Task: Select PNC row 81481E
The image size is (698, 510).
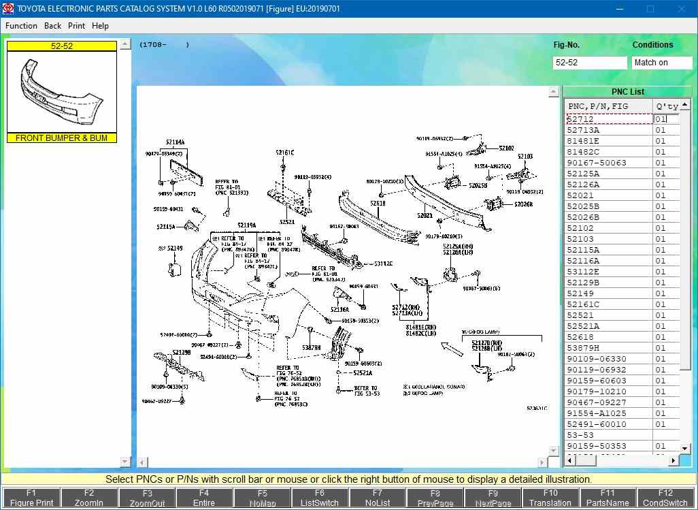Action: click(622, 141)
